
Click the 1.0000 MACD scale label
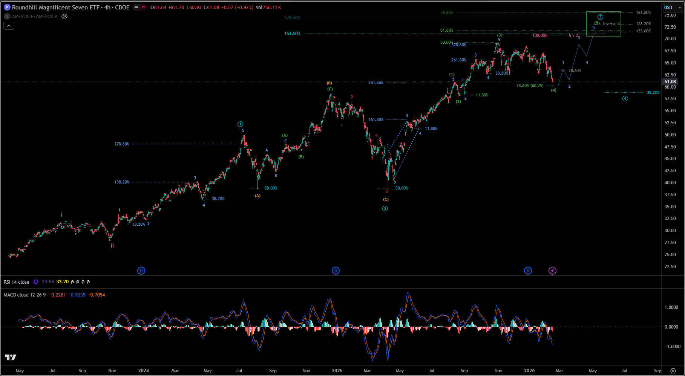[x=671, y=307]
